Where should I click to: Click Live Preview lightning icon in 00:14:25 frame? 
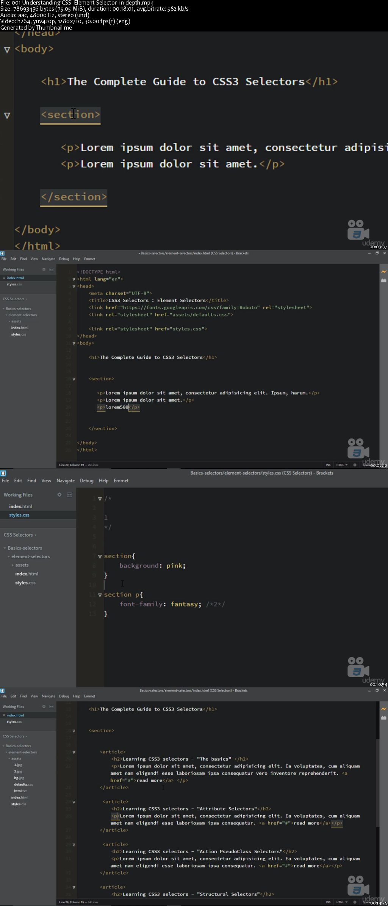[383, 709]
